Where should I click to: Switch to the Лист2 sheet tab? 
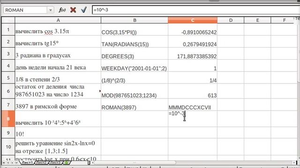(41, 162)
